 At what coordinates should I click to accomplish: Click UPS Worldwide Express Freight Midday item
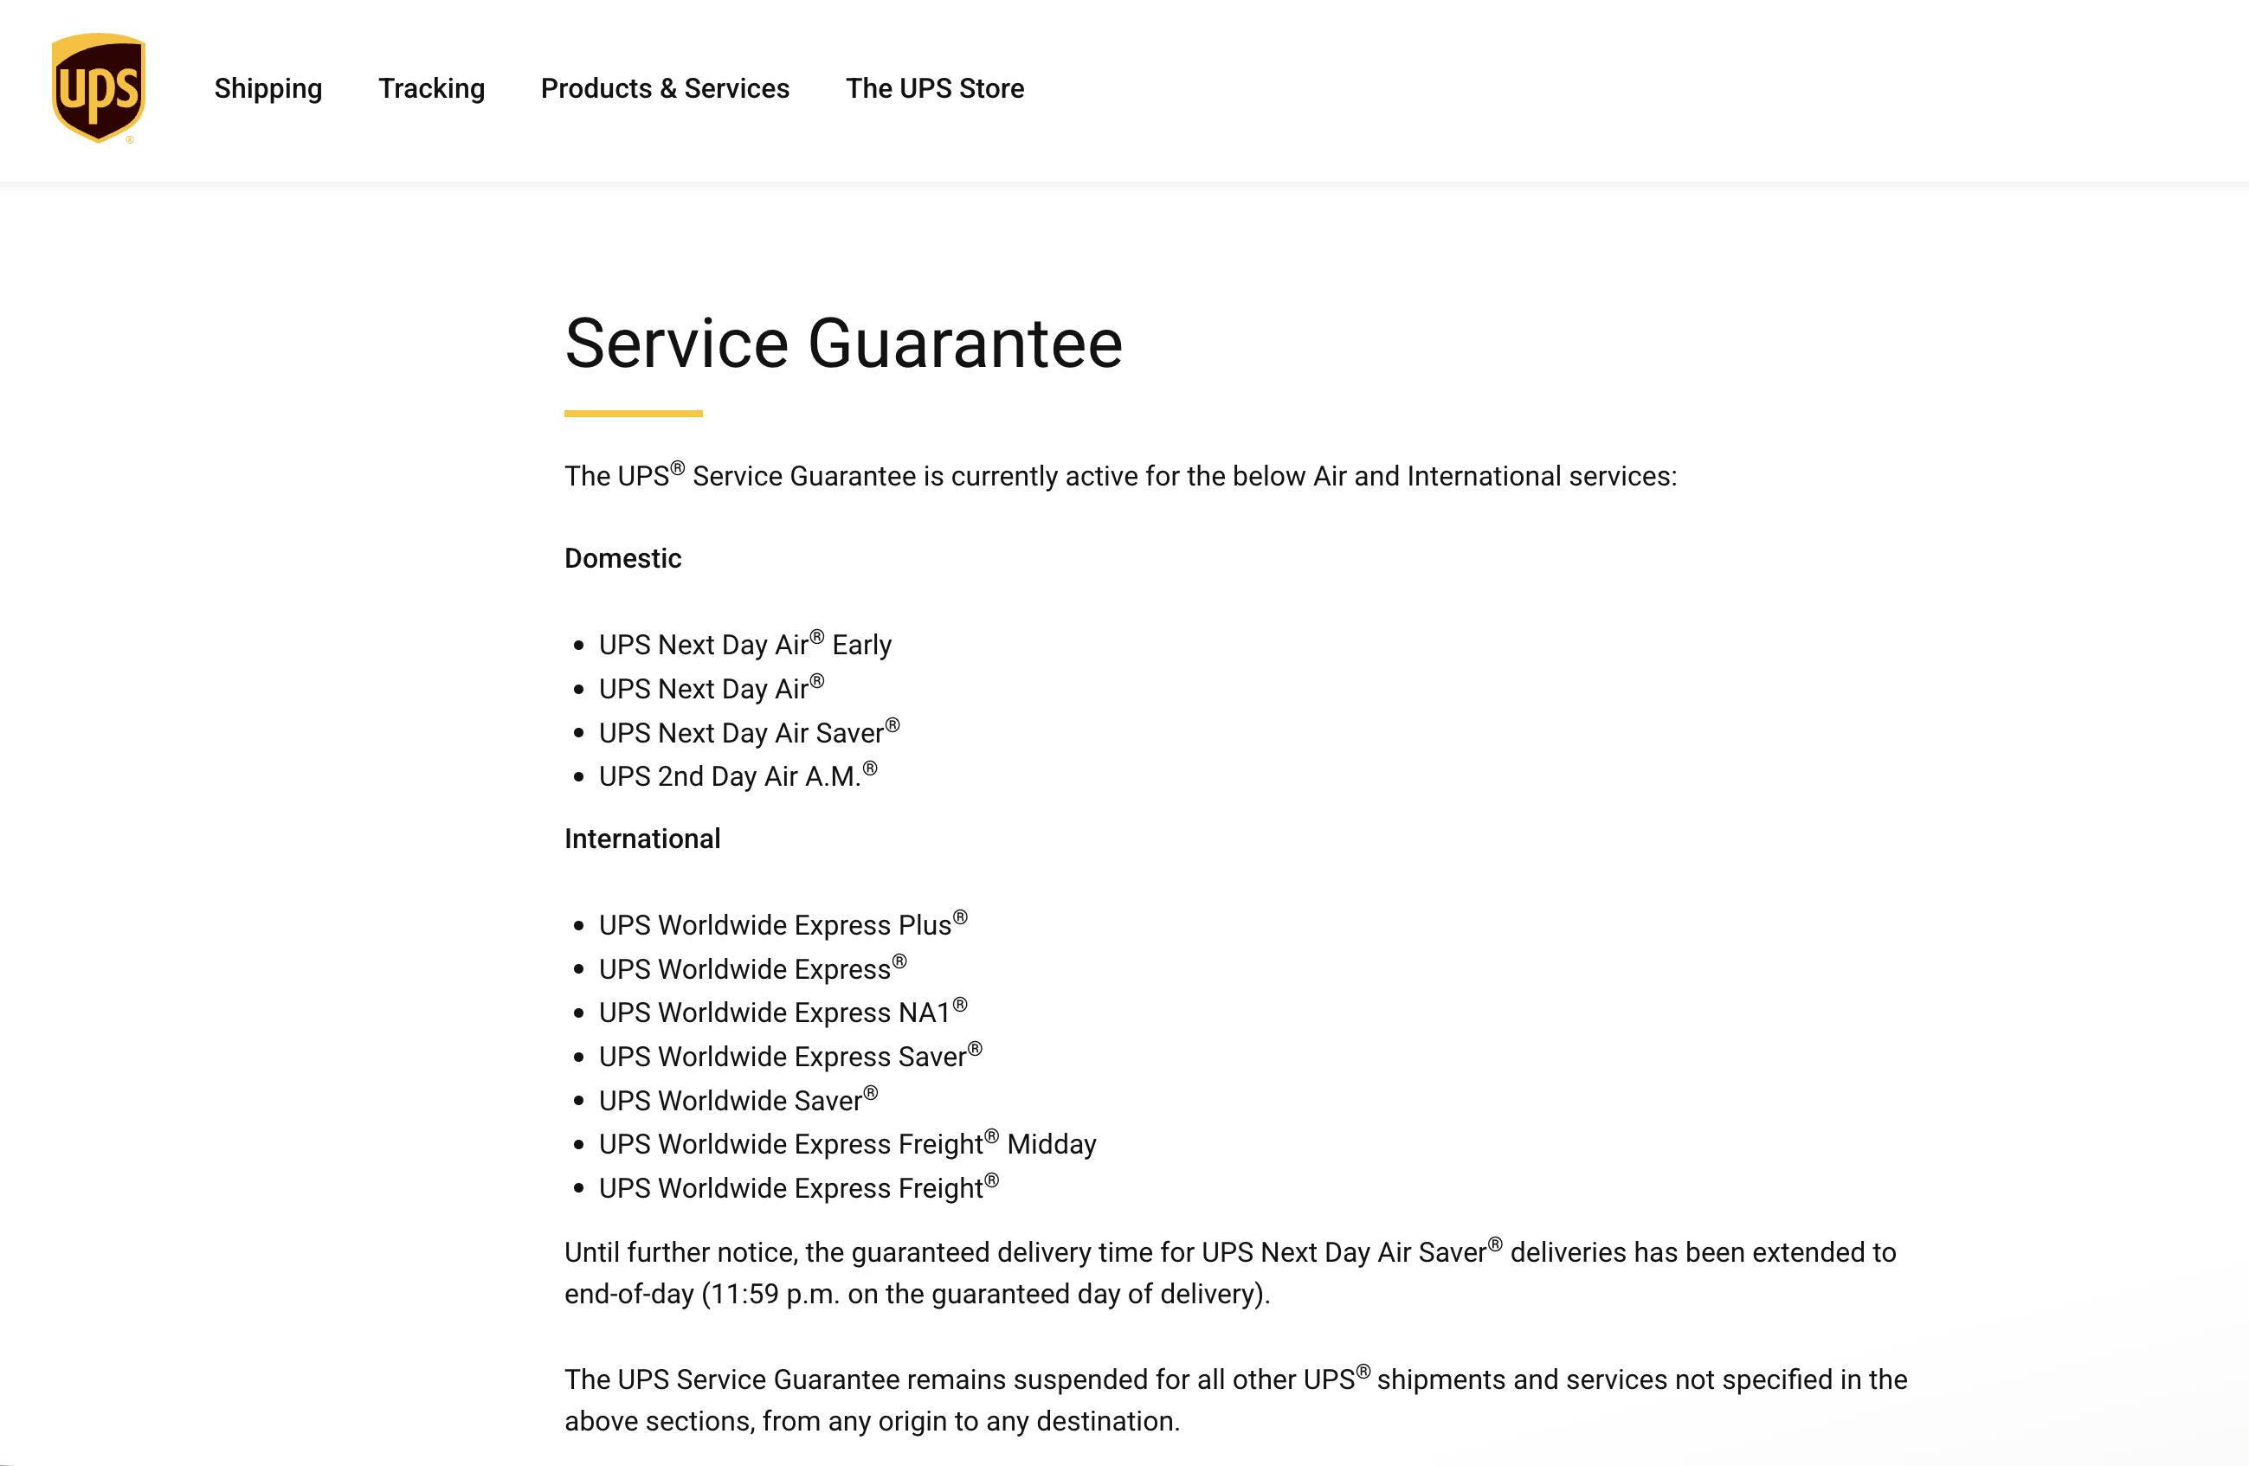pyautogui.click(x=847, y=1144)
